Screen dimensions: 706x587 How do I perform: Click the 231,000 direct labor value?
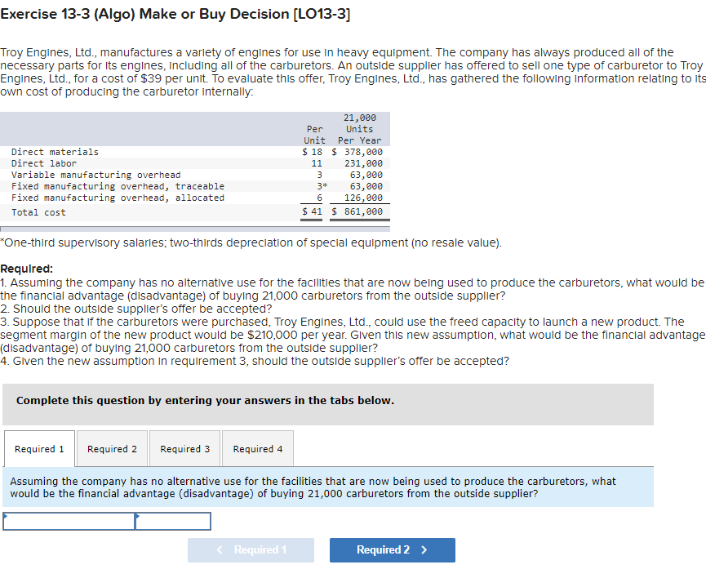(363, 163)
